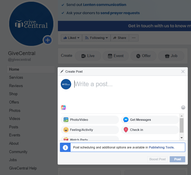Click the pencil icon beside Create Post
The width and height of the screenshot is (191, 175).
[62, 71]
